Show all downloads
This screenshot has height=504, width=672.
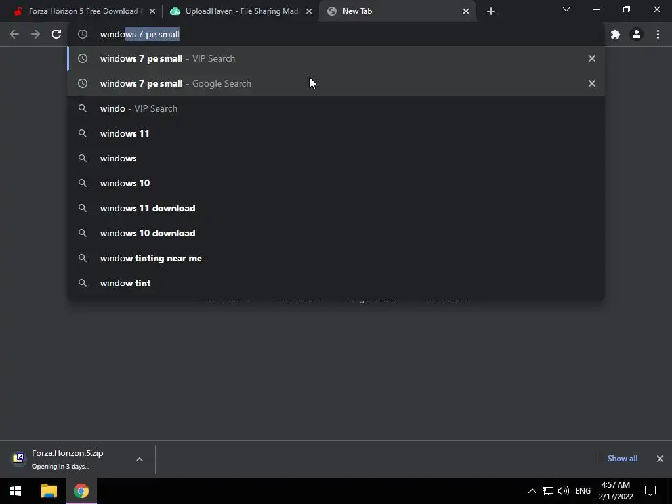[622, 459]
